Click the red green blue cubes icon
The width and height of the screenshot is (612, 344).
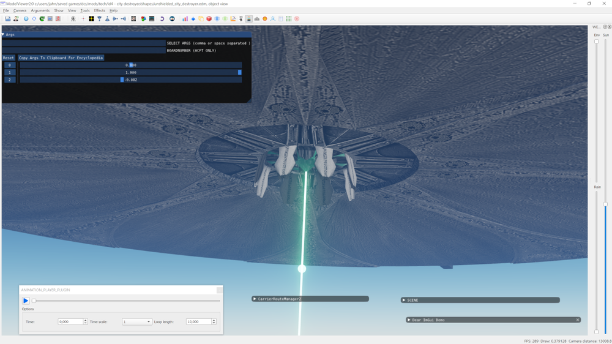tap(143, 19)
